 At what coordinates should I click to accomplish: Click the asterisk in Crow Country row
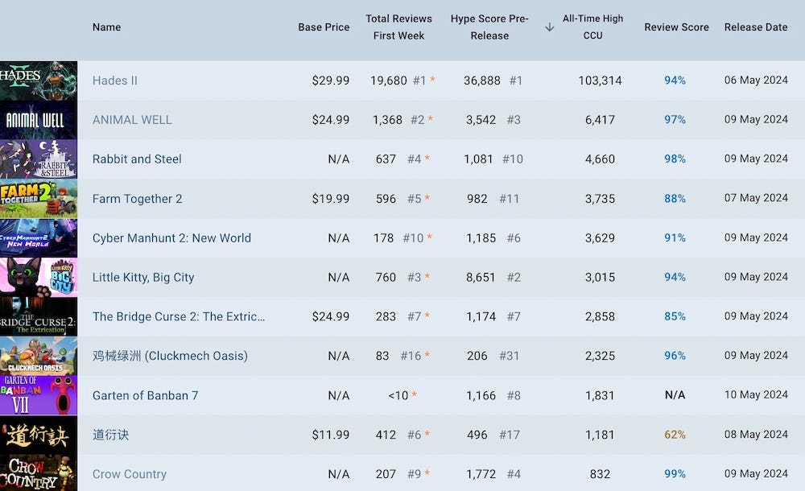coord(427,473)
